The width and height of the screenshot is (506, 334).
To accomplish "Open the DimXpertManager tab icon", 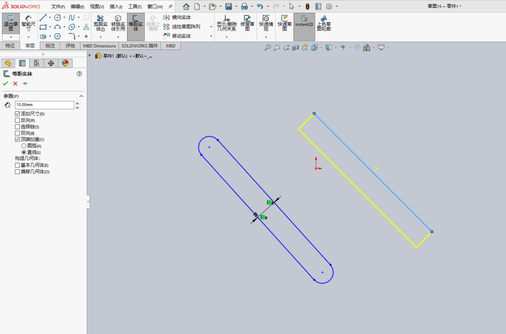I will (x=51, y=63).
